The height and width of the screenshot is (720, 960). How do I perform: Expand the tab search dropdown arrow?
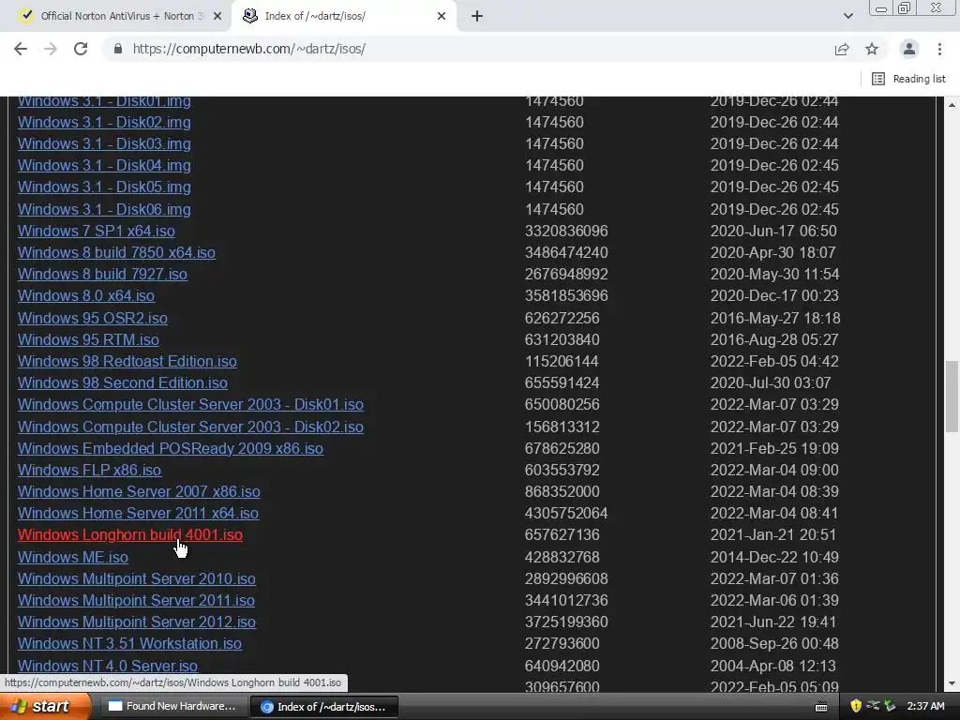click(847, 16)
